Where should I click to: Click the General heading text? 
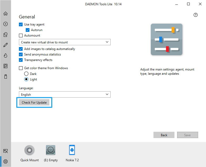(x=27, y=17)
